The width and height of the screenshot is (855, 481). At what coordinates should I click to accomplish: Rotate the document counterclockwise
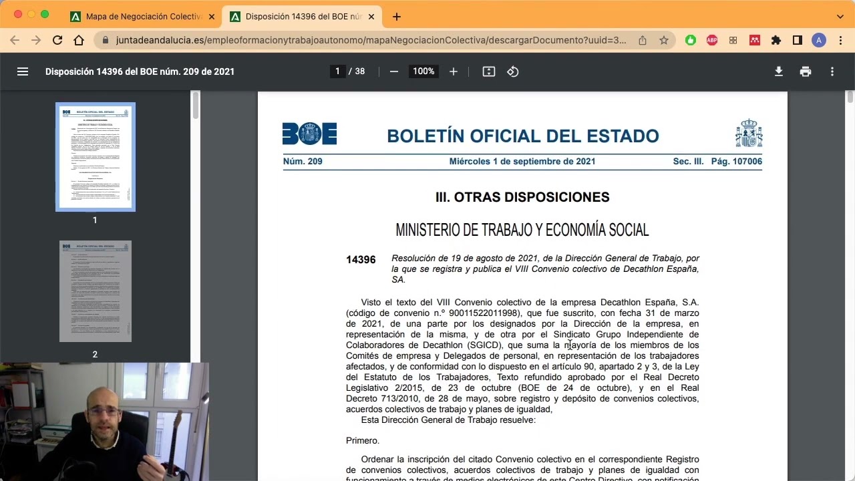pos(513,71)
